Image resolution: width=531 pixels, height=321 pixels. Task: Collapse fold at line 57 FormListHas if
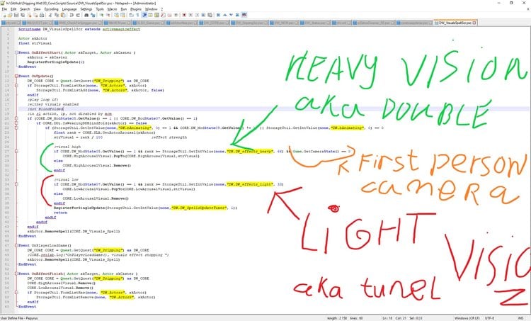[16, 292]
